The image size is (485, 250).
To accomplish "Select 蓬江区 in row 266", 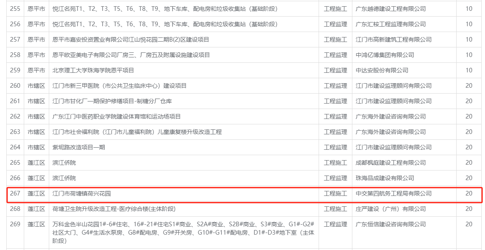I will (36, 178).
